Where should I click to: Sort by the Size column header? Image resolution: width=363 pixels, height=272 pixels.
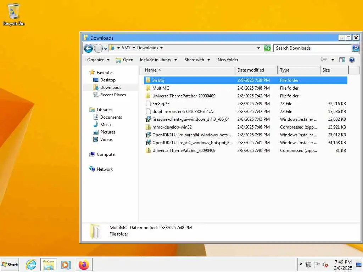(x=334, y=70)
